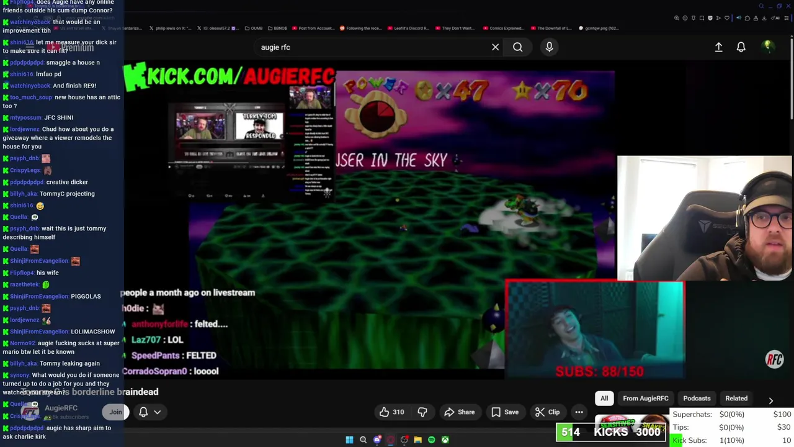
Task: Open the 'Following the rece...' bookmark
Action: pos(360,28)
